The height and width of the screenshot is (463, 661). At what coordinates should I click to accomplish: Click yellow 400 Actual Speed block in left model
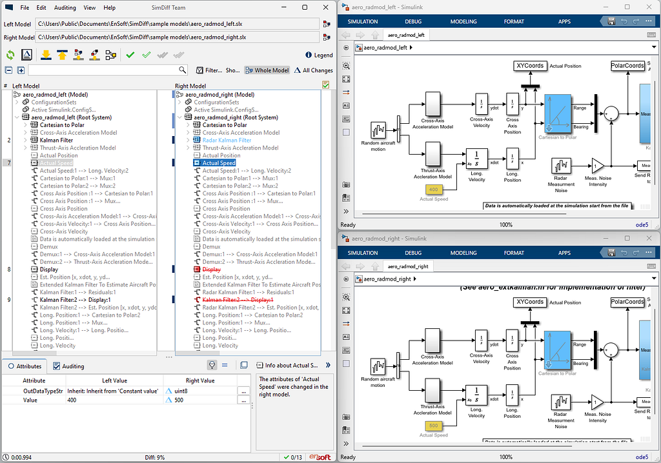[x=433, y=190]
